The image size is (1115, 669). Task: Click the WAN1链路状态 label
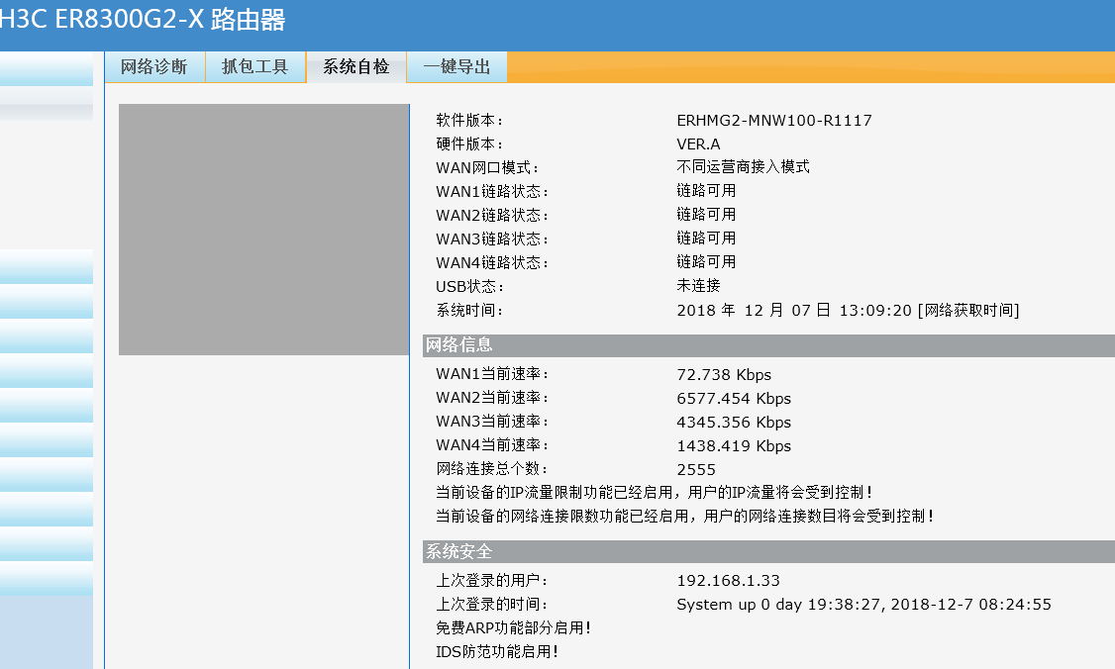492,191
